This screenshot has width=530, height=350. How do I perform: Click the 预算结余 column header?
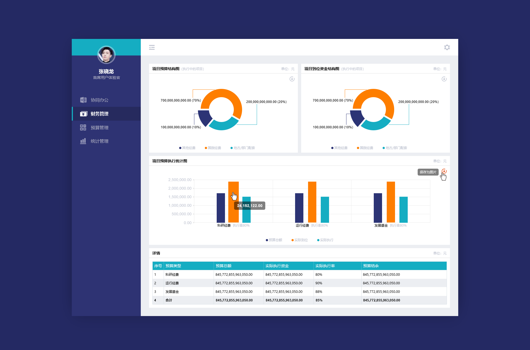(404, 266)
